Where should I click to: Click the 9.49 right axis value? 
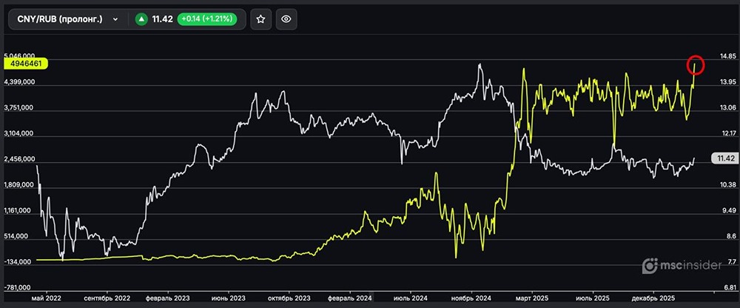pyautogui.click(x=729, y=210)
